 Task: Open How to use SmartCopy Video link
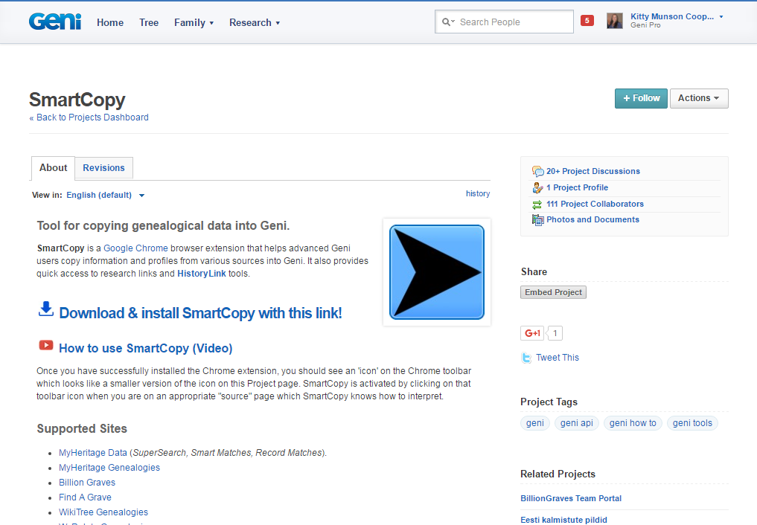[x=146, y=349]
